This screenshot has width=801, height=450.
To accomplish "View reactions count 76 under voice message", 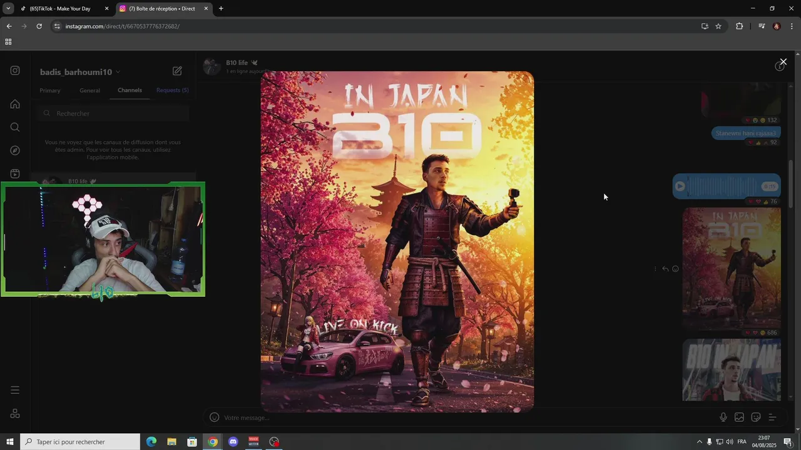I will 763,201.
